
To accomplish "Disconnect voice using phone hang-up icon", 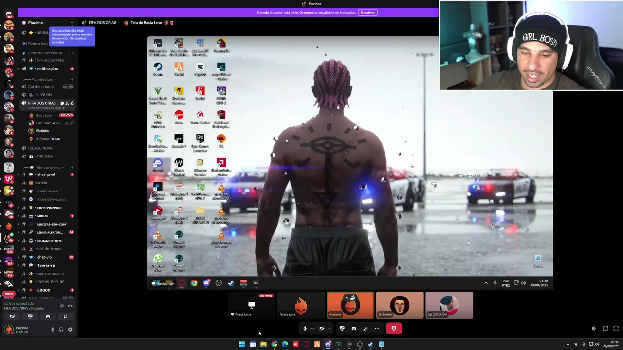I will coord(70,306).
